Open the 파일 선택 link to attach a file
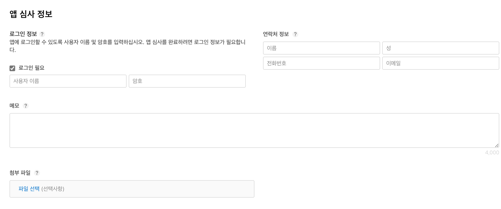The width and height of the screenshot is (501, 209). (x=29, y=189)
